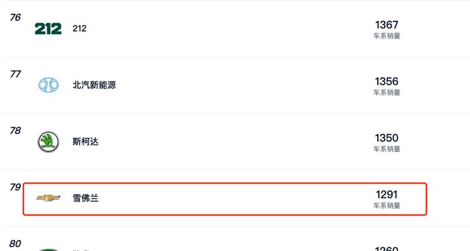Click sales figure 1291 for 雪佛兰

pyautogui.click(x=387, y=195)
